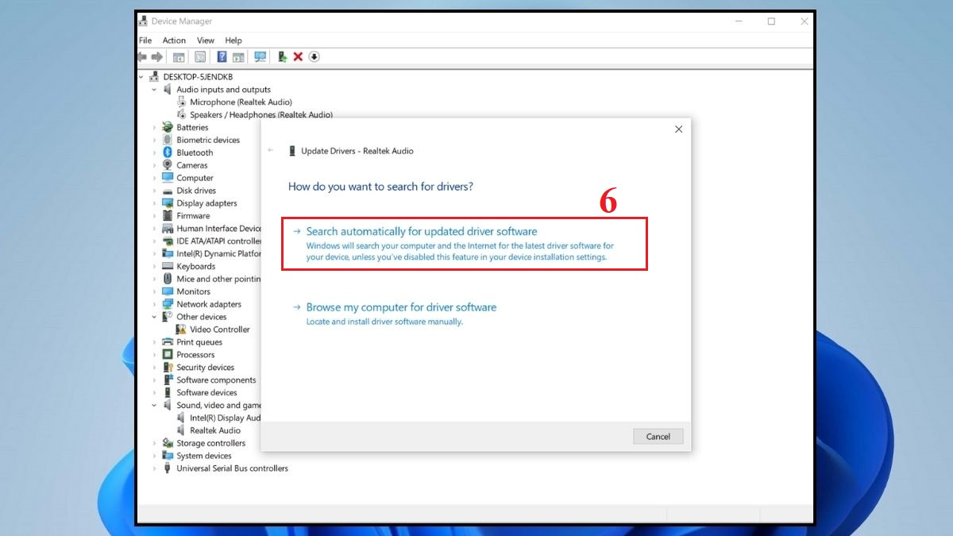Select the Network adapters category icon
953x536 pixels.
coord(168,304)
